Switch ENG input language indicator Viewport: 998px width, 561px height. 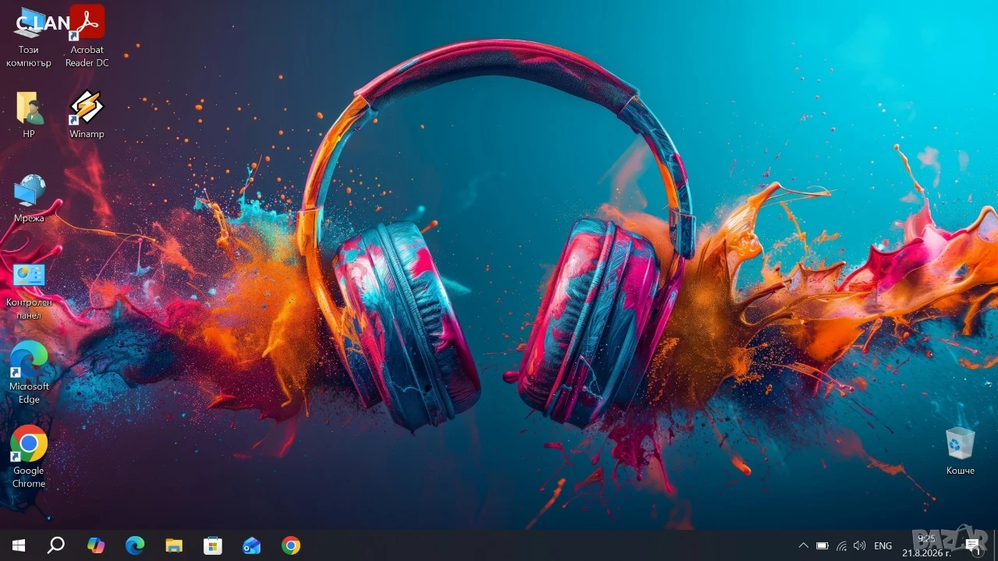[x=883, y=545]
